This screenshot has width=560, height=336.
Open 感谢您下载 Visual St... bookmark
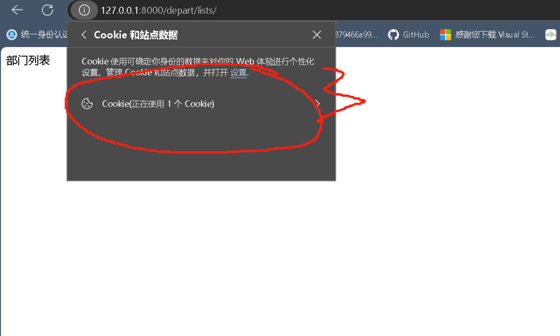point(494,34)
